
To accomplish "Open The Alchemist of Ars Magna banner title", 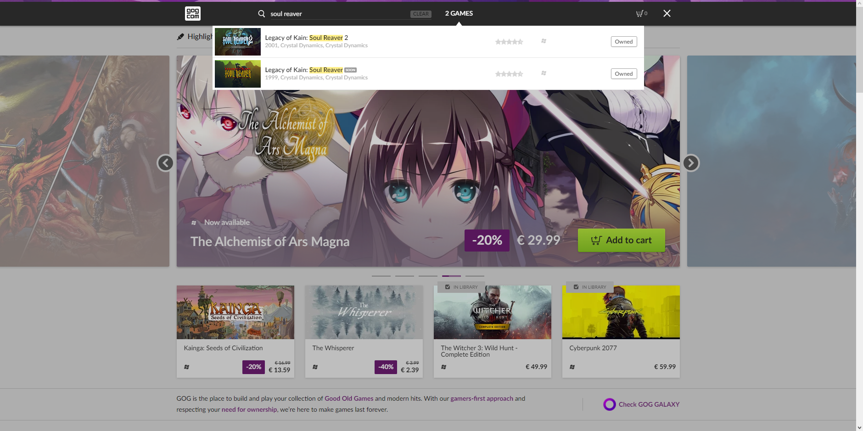I will [270, 241].
